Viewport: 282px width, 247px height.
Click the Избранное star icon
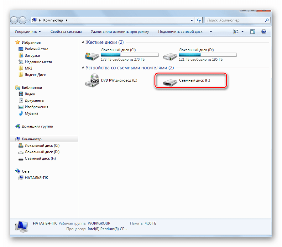click(x=18, y=42)
